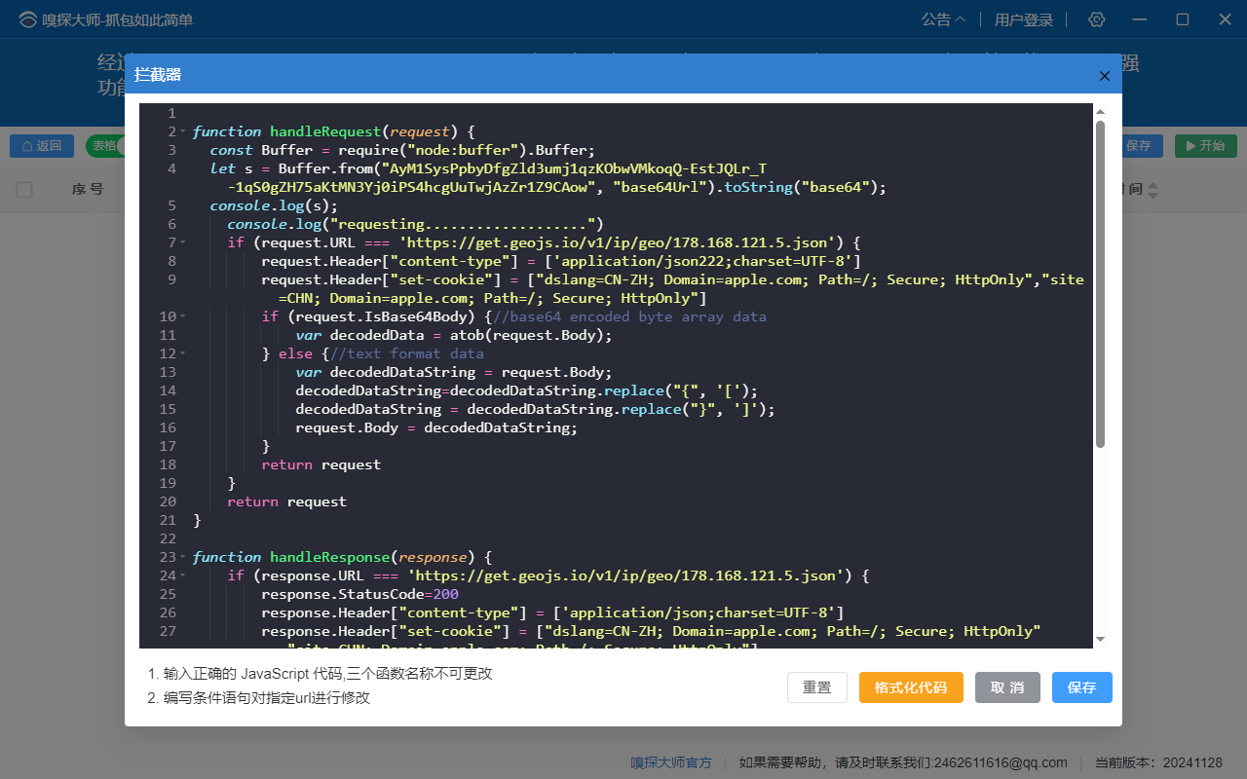Viewport: 1247px width, 779px height.
Task: Click 'console.log(s);' on line 5
Action: [x=274, y=205]
